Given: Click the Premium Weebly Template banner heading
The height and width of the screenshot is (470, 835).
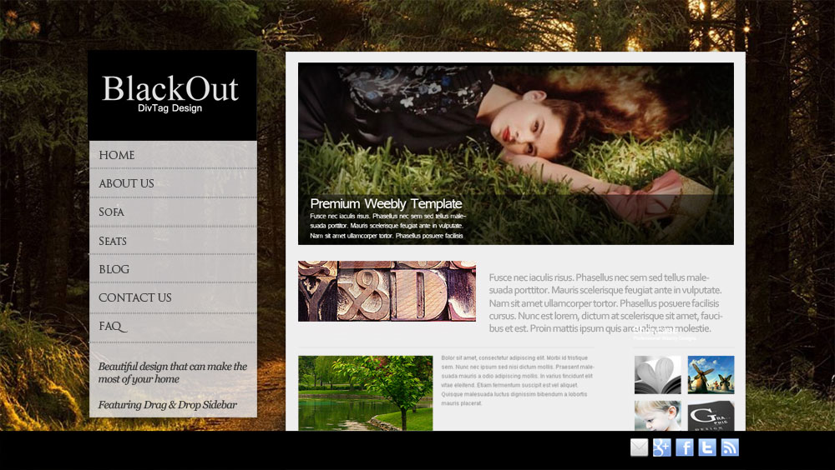Looking at the screenshot, I should (386, 203).
